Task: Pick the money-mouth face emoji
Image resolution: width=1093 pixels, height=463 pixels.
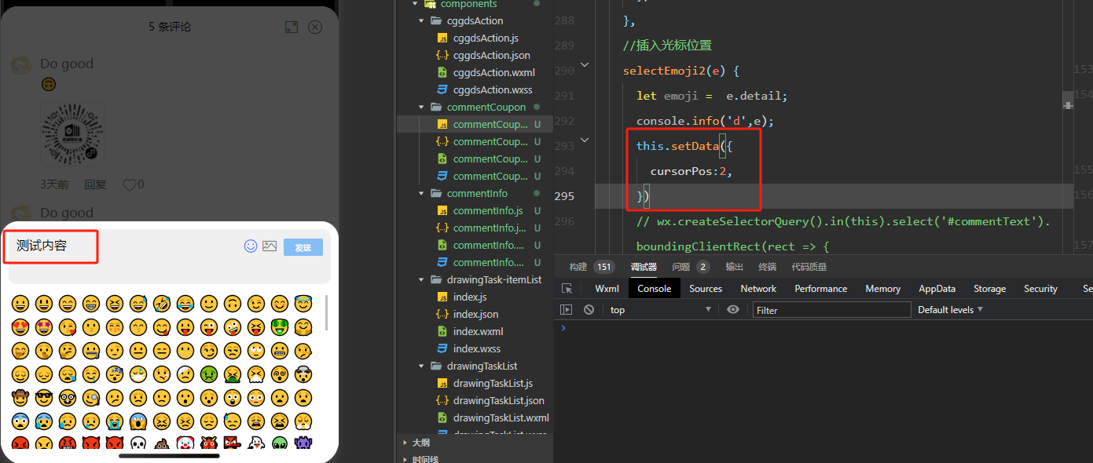Action: (x=279, y=327)
